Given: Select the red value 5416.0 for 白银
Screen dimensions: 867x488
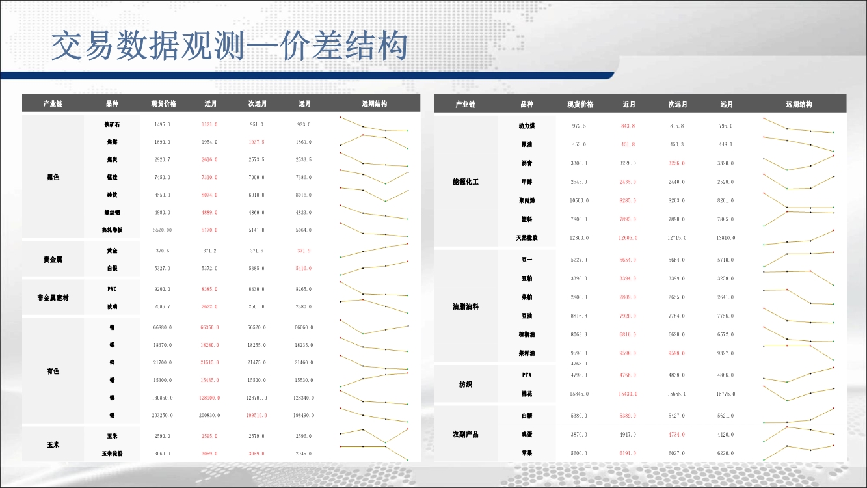Looking at the screenshot, I should (x=304, y=267).
